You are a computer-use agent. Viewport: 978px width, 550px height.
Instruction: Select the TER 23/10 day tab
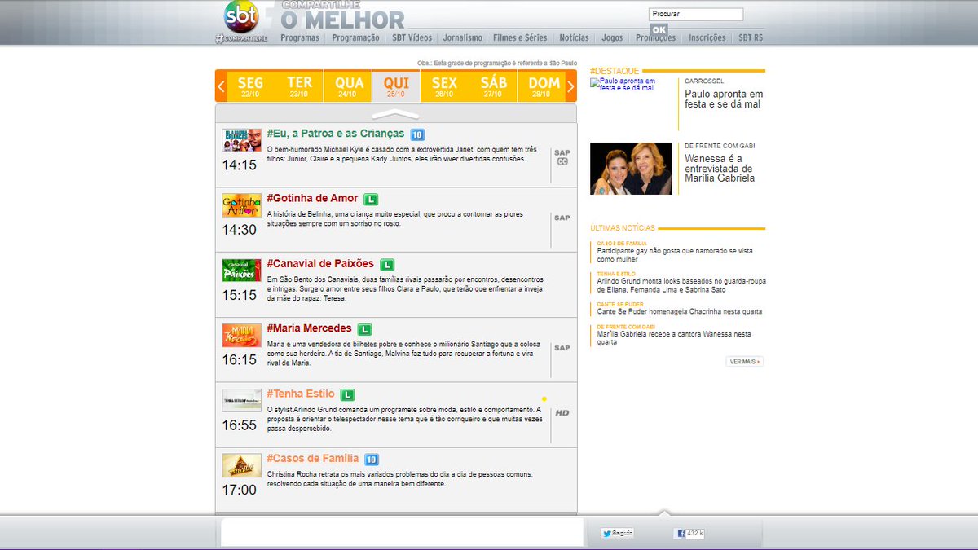tap(299, 86)
